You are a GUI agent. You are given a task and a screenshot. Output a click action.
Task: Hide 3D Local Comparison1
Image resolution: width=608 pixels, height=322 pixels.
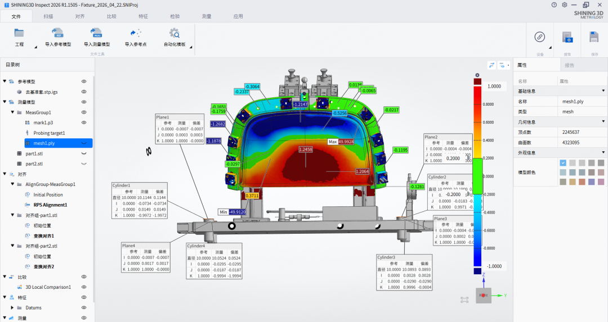coord(84,287)
